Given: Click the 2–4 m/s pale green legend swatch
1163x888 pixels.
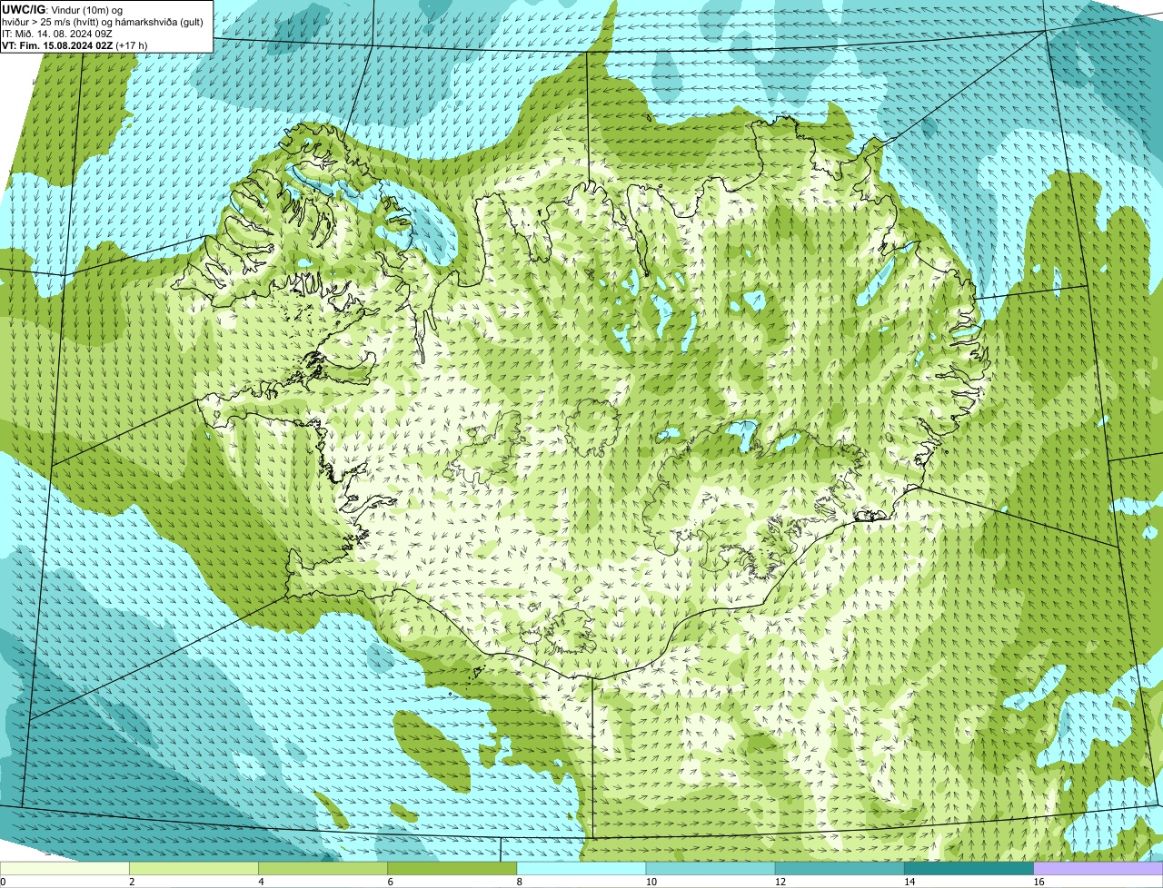Looking at the screenshot, I should [194, 869].
